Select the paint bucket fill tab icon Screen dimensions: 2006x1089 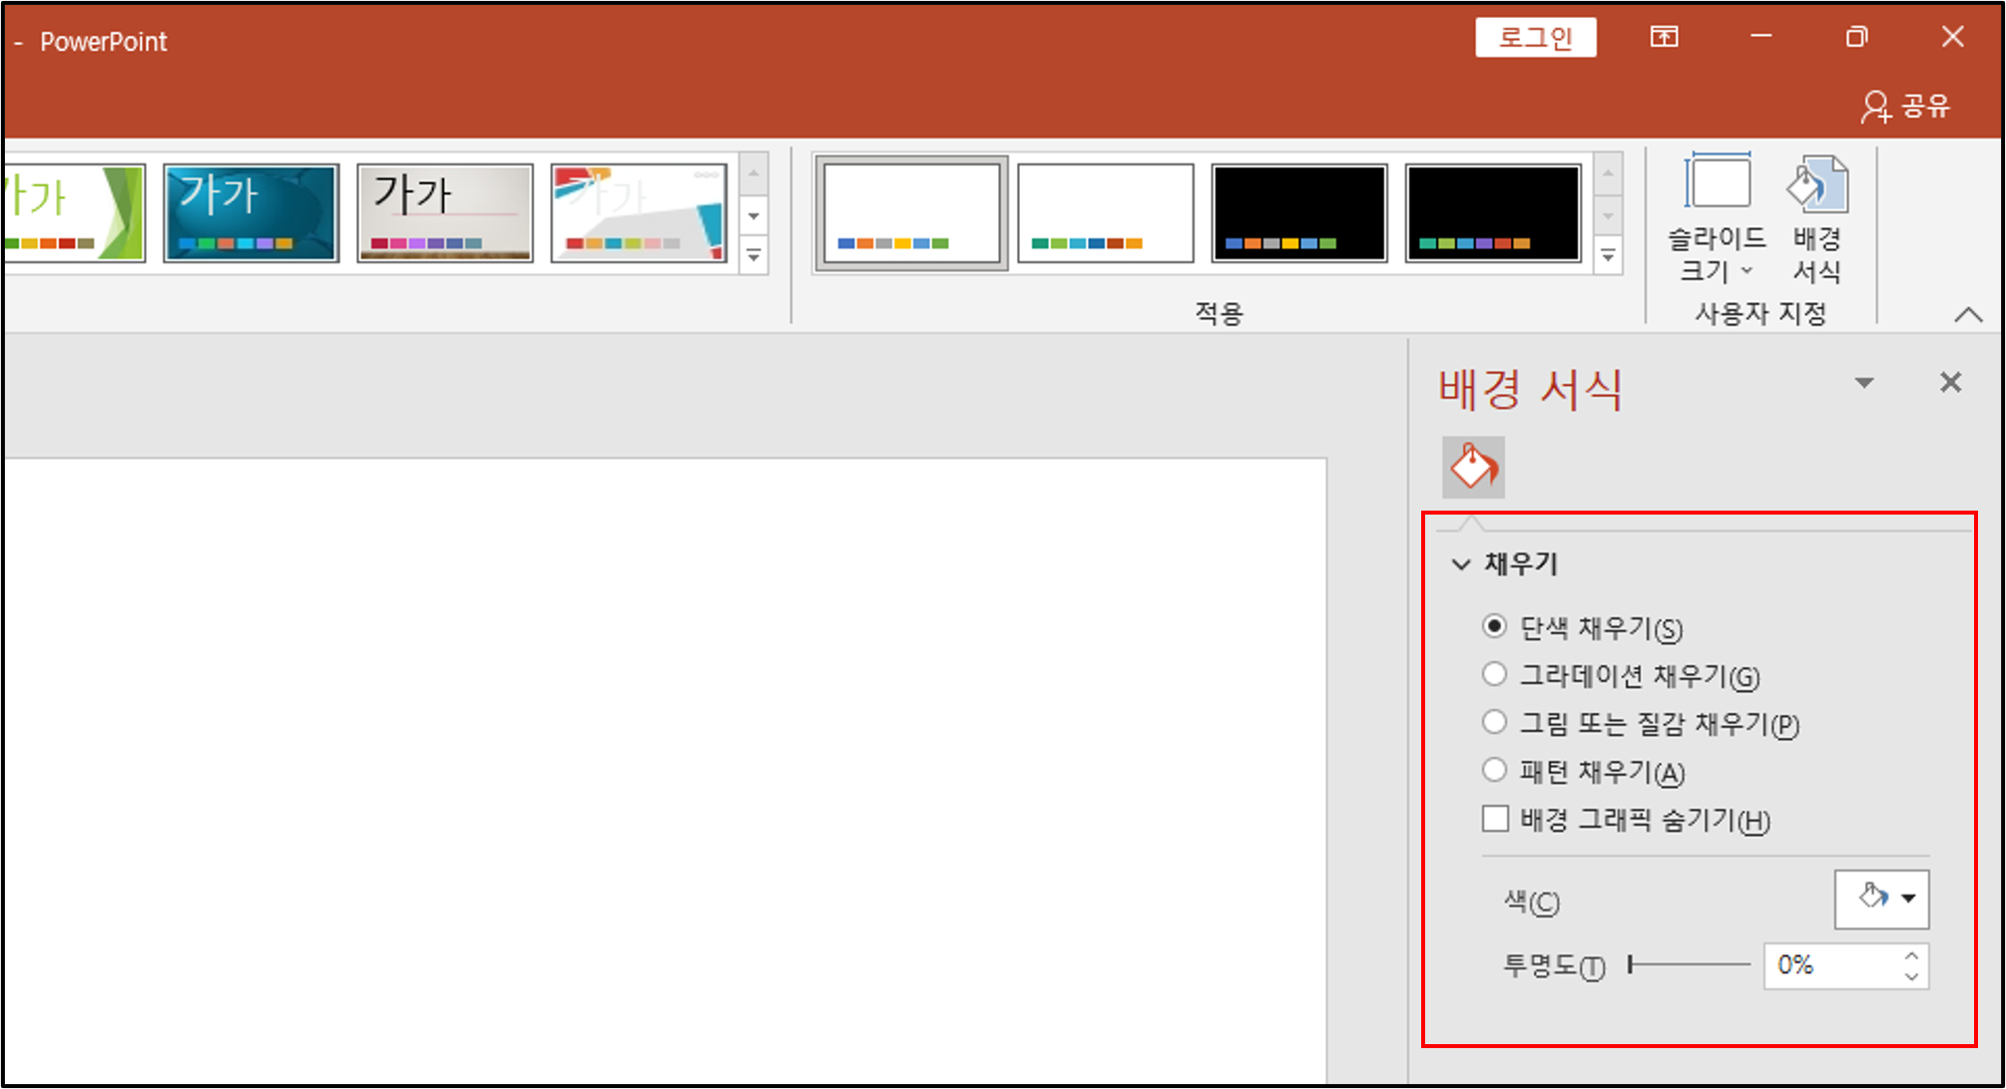(x=1473, y=467)
